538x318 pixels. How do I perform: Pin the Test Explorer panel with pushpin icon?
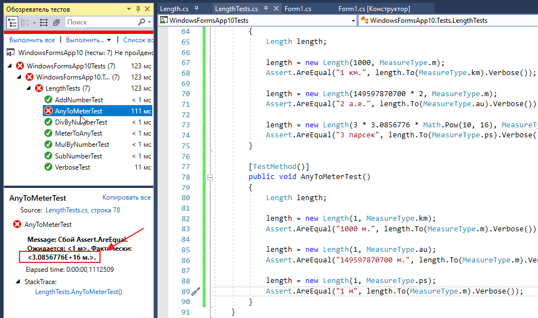pos(137,9)
